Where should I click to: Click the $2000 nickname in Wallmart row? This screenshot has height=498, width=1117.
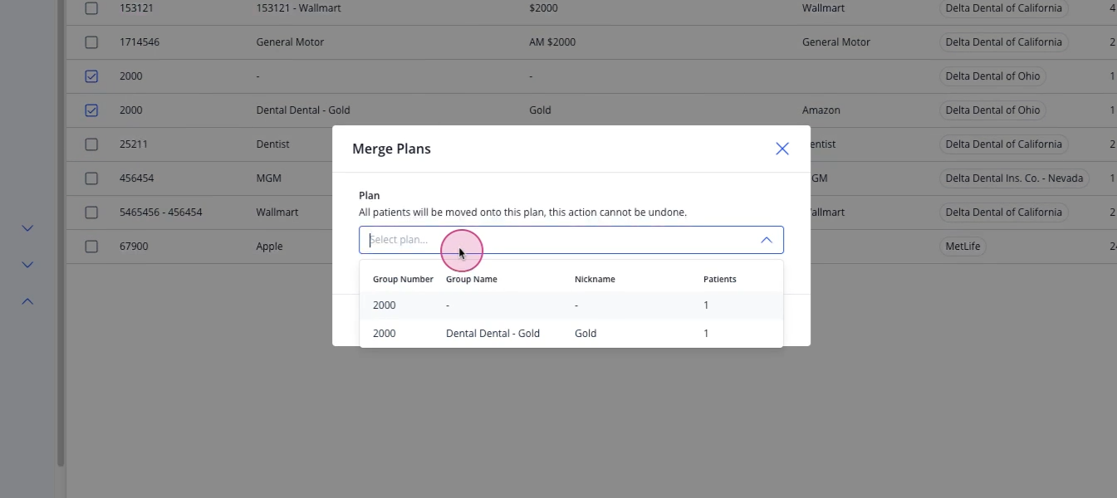coord(543,8)
